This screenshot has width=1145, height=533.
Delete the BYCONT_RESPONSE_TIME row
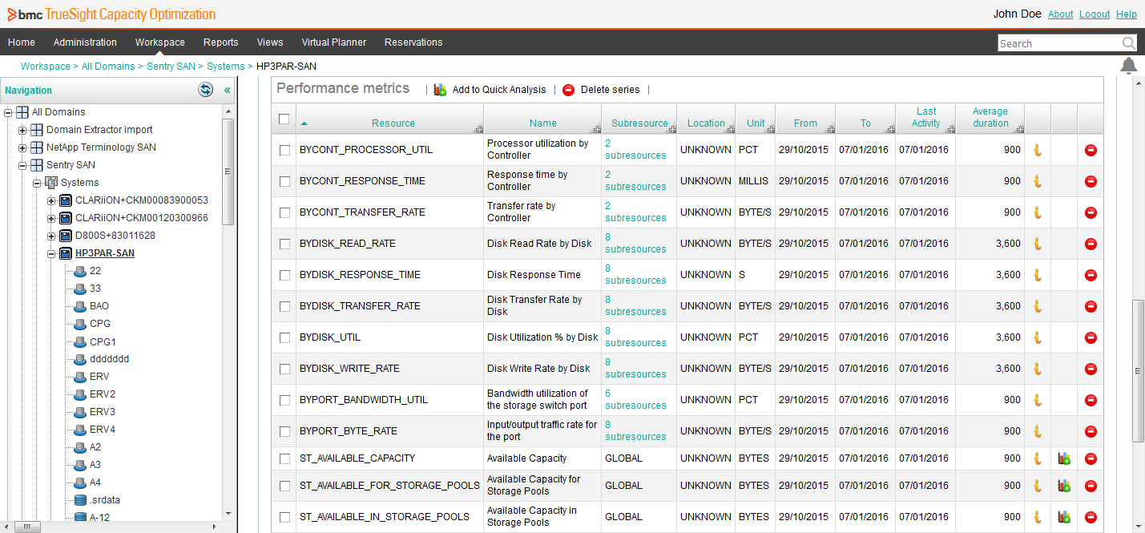coord(1091,181)
